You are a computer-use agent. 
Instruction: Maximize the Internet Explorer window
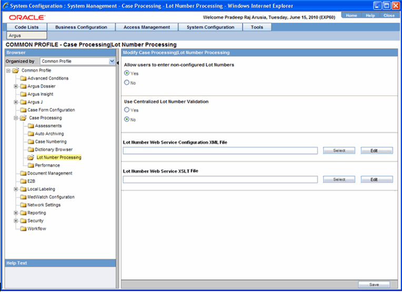coord(386,6)
